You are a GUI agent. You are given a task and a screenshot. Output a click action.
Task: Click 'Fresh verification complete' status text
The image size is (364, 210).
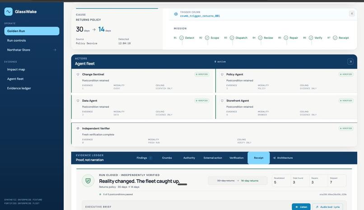click(x=98, y=135)
